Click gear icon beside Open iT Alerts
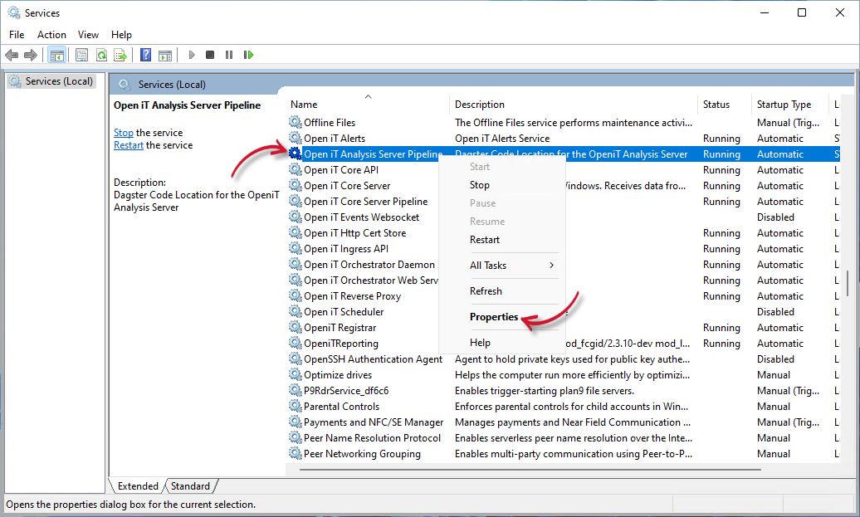 tap(295, 138)
